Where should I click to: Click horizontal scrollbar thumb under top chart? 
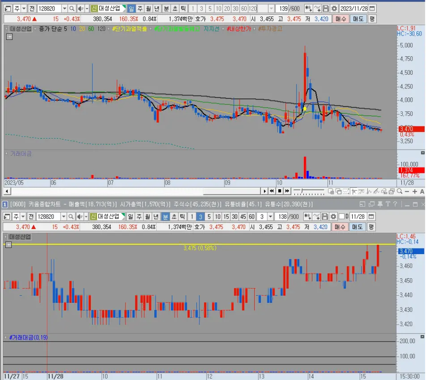click(232, 192)
